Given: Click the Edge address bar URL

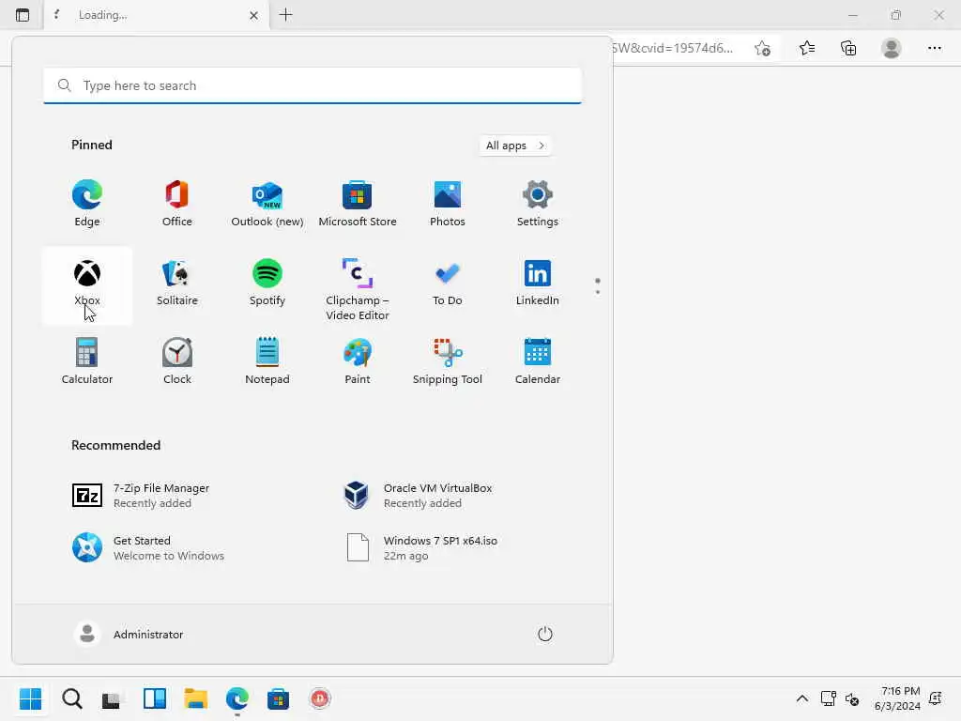Looking at the screenshot, I should [x=673, y=48].
